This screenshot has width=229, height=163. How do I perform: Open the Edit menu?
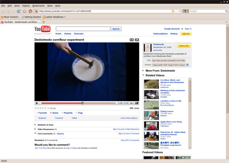10,6
